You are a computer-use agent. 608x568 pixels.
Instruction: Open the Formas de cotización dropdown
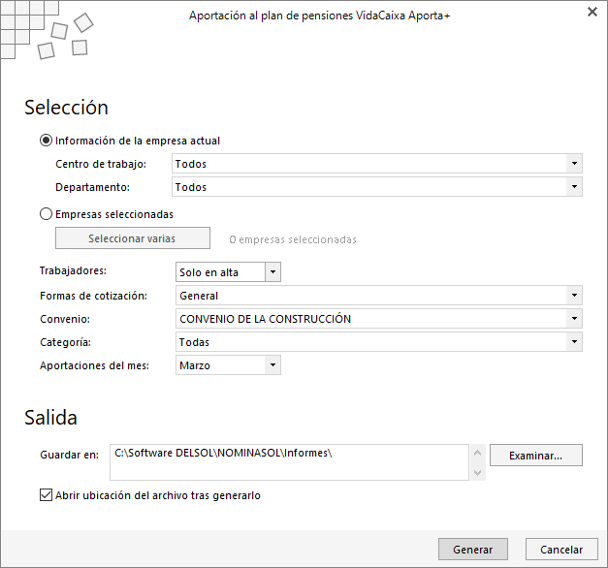click(379, 296)
